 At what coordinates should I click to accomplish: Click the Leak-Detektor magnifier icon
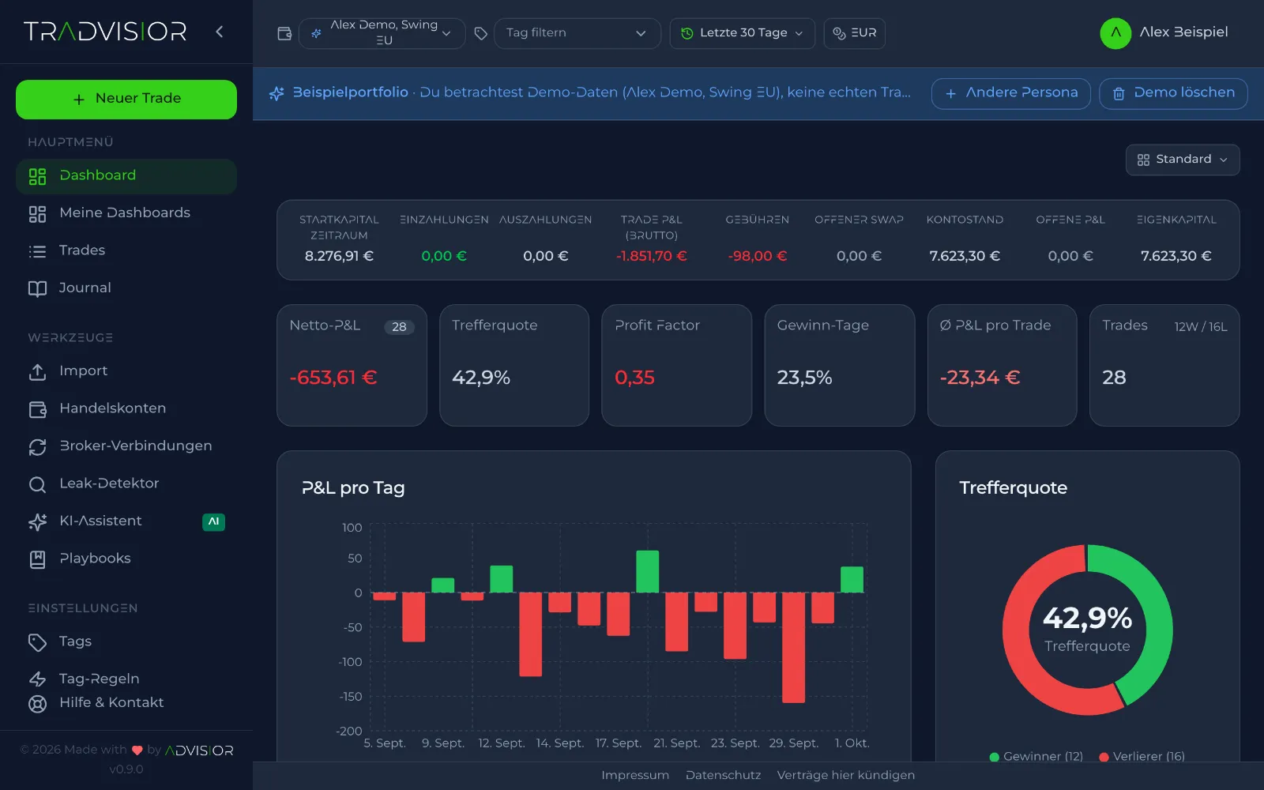pyautogui.click(x=37, y=484)
